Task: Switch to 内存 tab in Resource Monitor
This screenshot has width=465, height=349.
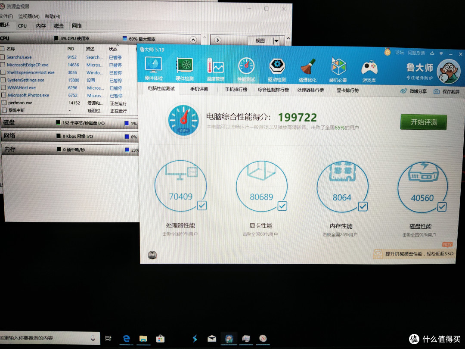Action: [41, 26]
